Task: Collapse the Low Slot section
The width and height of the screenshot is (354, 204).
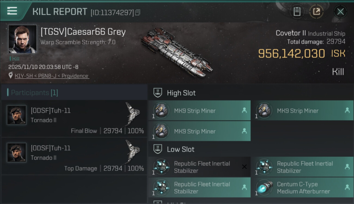Action: [x=158, y=149]
